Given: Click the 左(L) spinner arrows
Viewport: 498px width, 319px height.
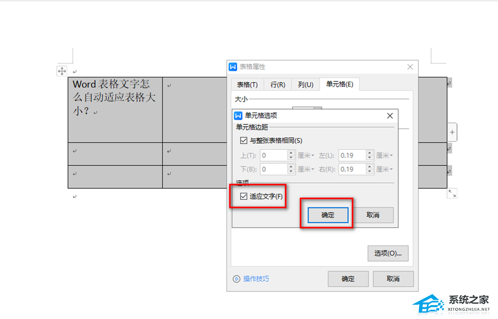Looking at the screenshot, I should 370,156.
